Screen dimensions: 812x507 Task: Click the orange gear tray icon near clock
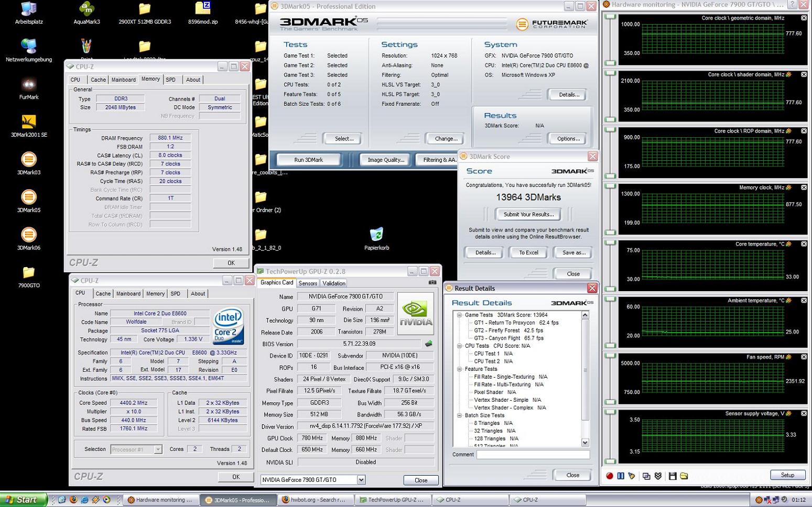(759, 500)
